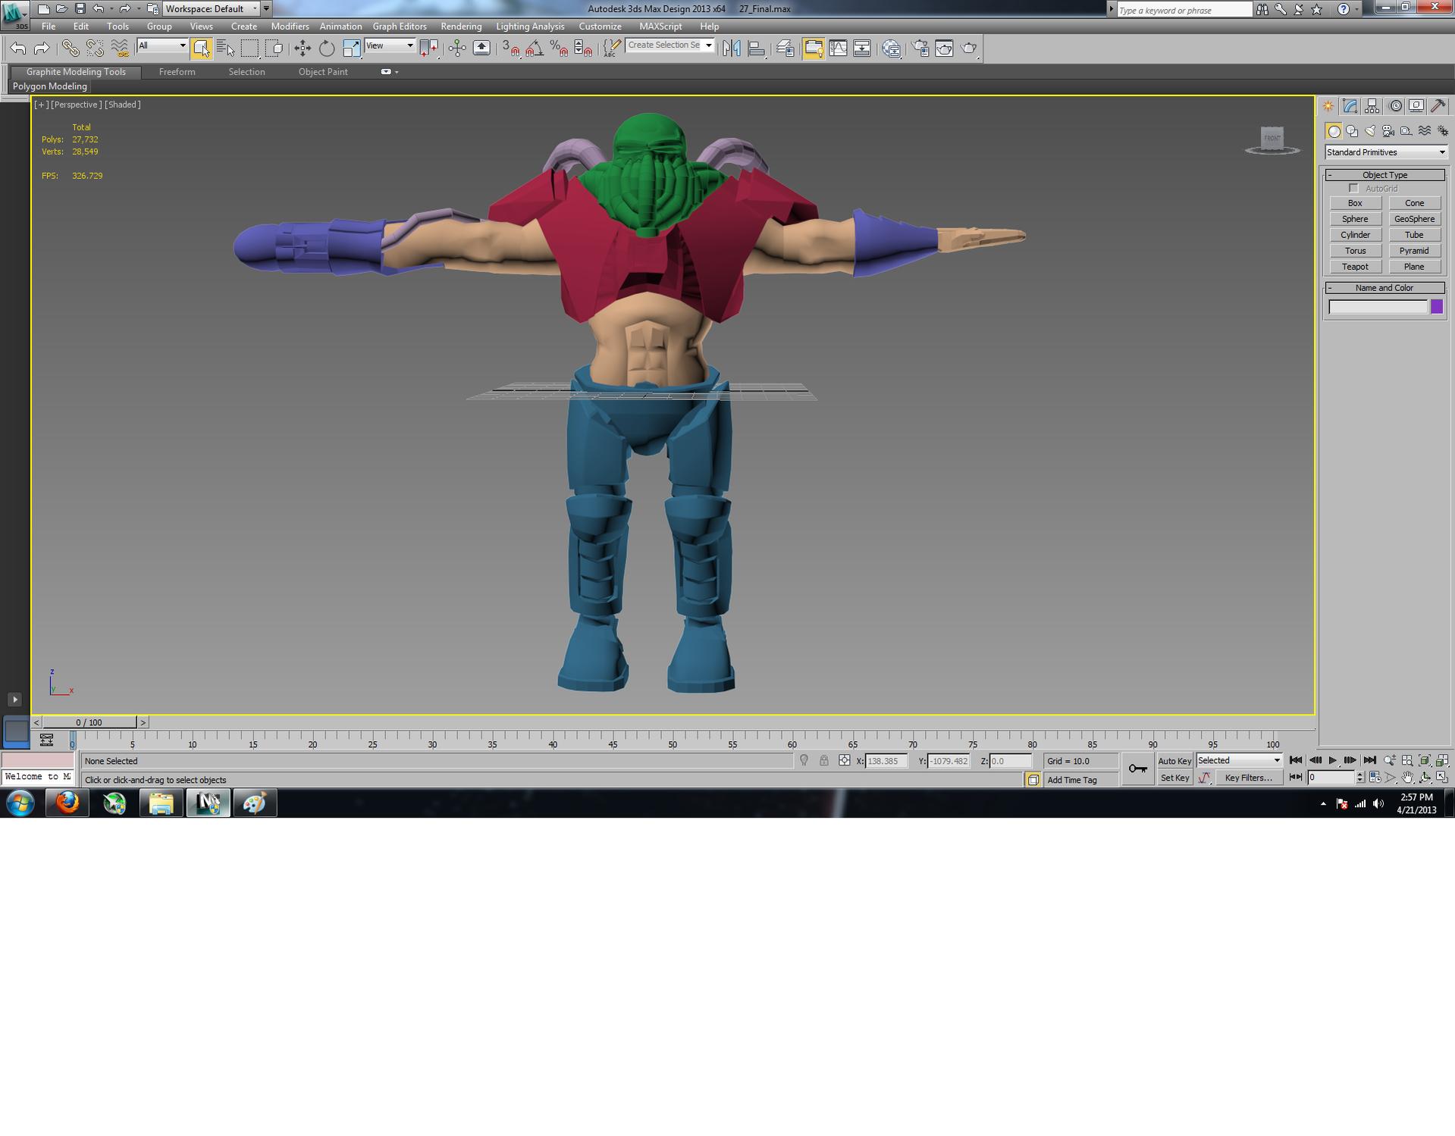This screenshot has height=1136, width=1455.
Task: Choose the Select and Uniform Scale tool
Action: tap(351, 49)
